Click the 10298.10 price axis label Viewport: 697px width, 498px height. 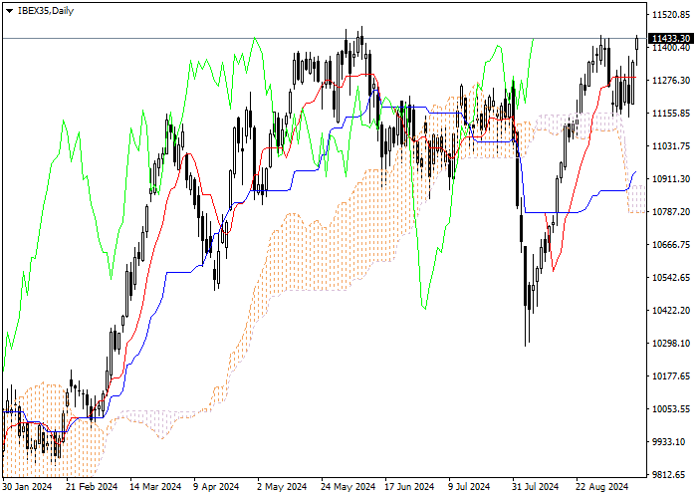pyautogui.click(x=671, y=344)
